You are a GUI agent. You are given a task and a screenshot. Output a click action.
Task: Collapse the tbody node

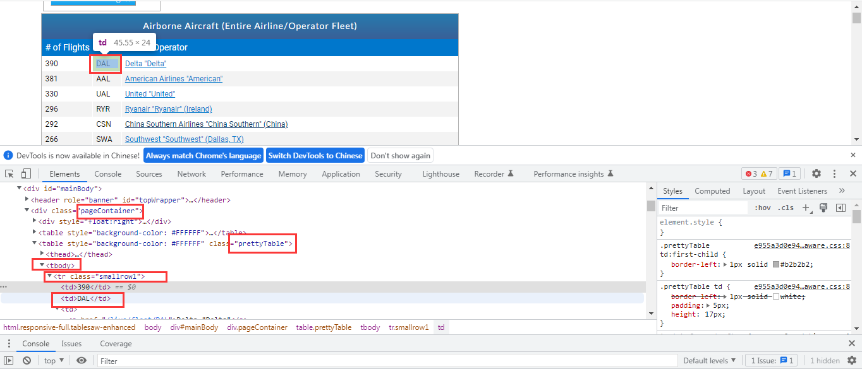coord(42,265)
